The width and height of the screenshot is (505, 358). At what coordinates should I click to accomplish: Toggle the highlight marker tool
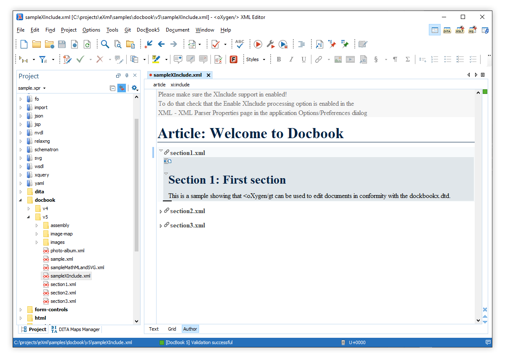pyautogui.click(x=156, y=59)
